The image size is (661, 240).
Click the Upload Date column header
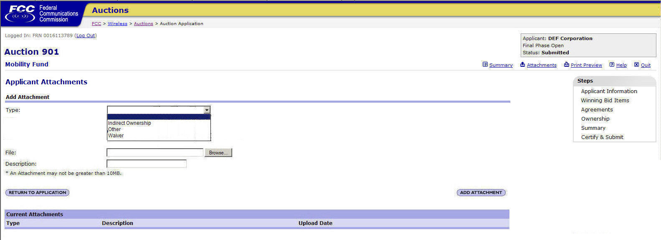pos(315,223)
